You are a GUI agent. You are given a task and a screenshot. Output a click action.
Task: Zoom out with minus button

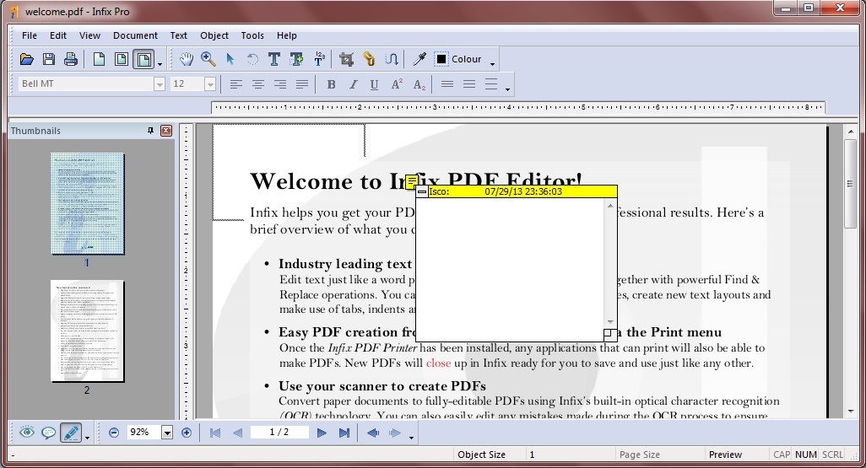pos(114,433)
